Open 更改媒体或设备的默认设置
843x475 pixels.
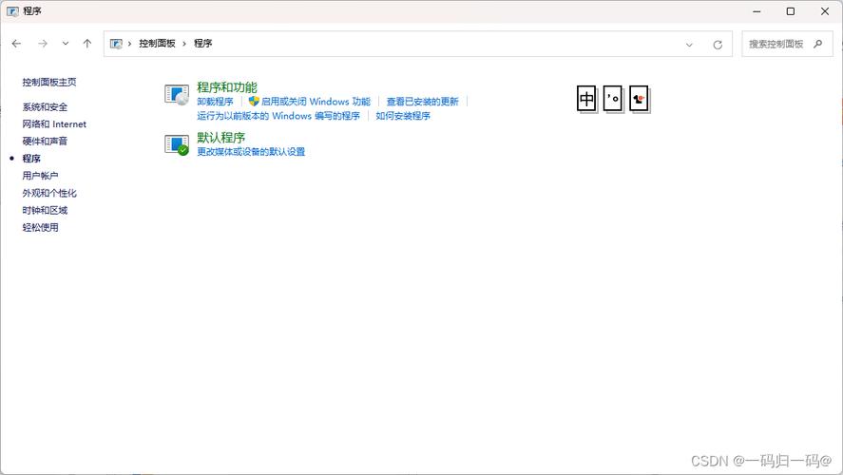coord(251,152)
